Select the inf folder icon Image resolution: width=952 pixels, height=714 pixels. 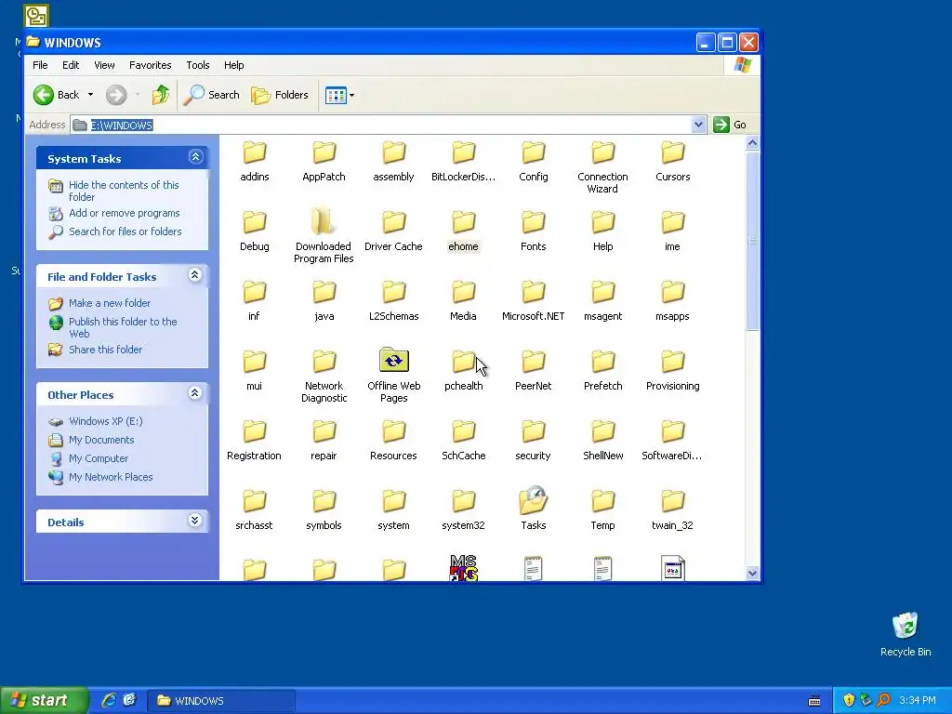pyautogui.click(x=255, y=292)
